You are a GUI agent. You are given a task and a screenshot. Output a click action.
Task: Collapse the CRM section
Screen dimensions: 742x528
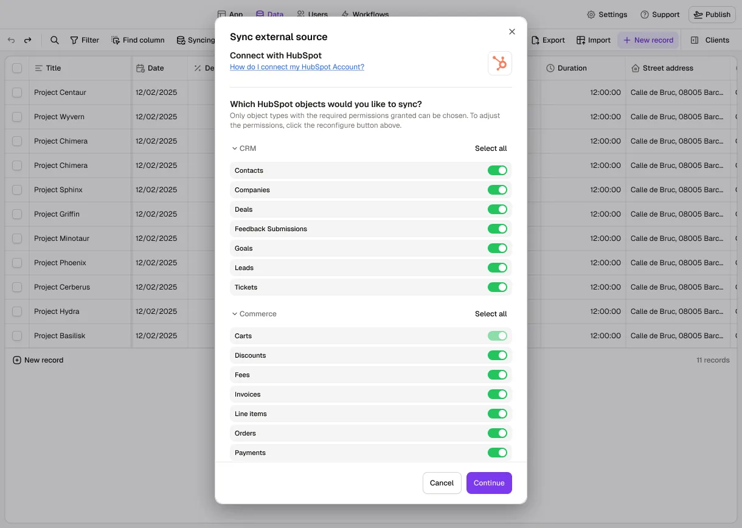pos(244,148)
